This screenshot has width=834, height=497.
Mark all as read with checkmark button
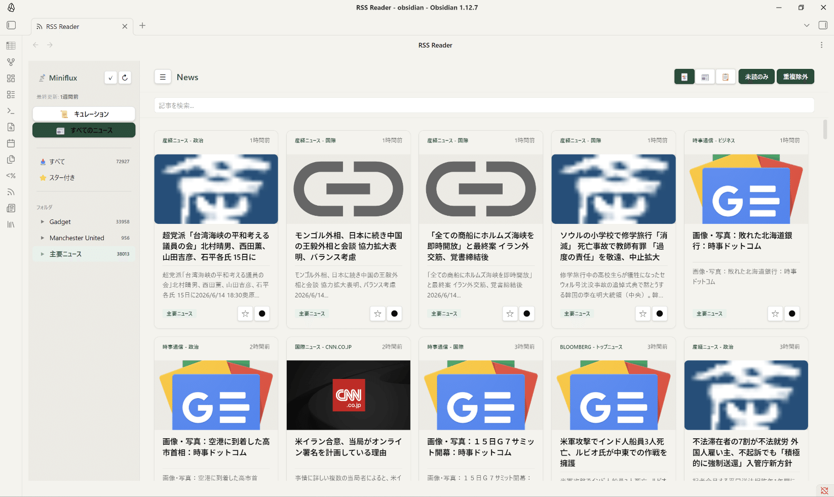click(110, 78)
